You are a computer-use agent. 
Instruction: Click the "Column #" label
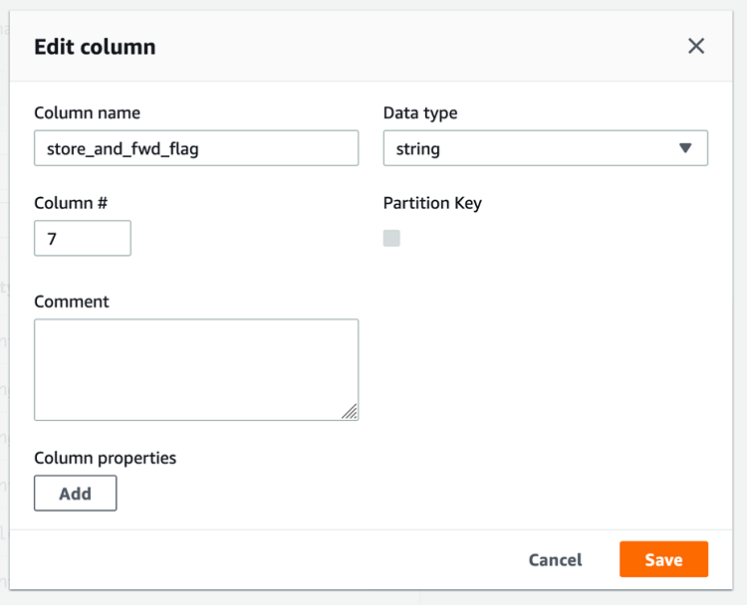point(71,203)
